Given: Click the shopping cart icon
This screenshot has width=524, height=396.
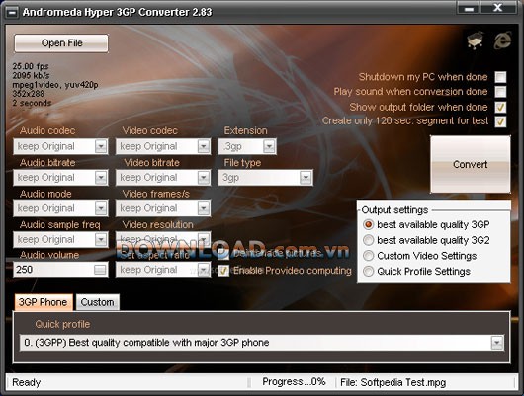Looking at the screenshot, I should [476, 40].
